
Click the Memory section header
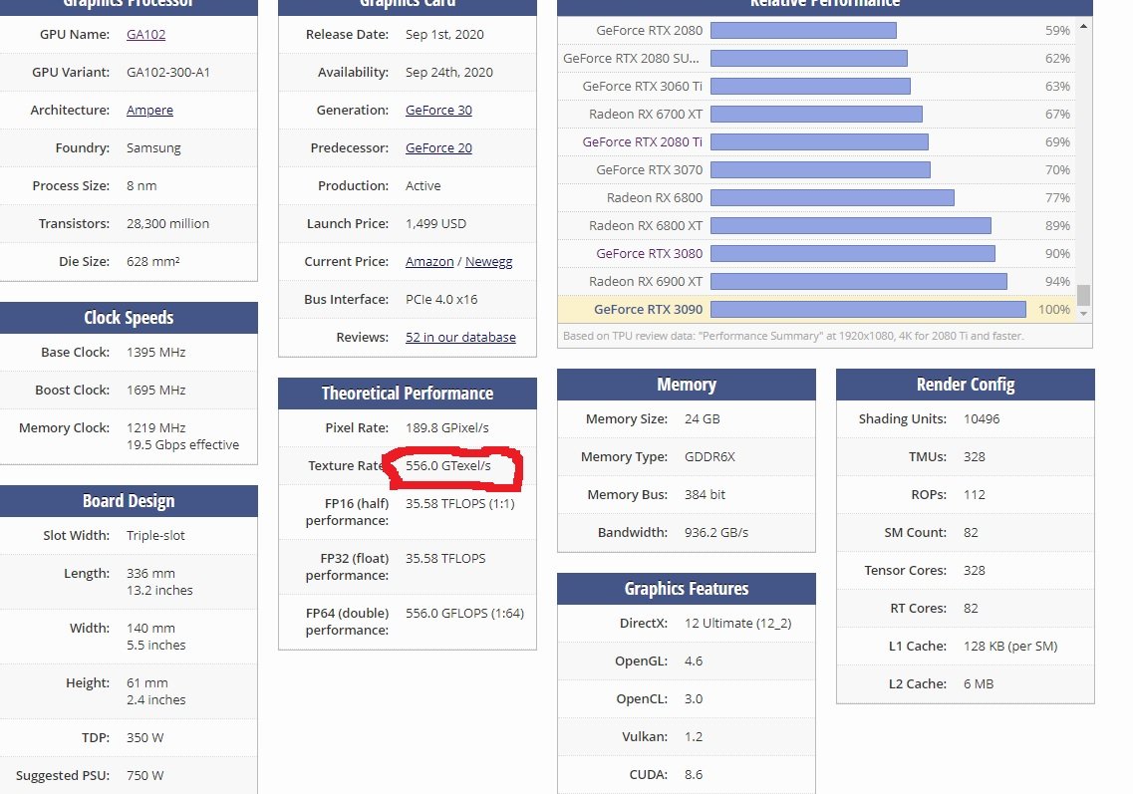click(x=687, y=385)
